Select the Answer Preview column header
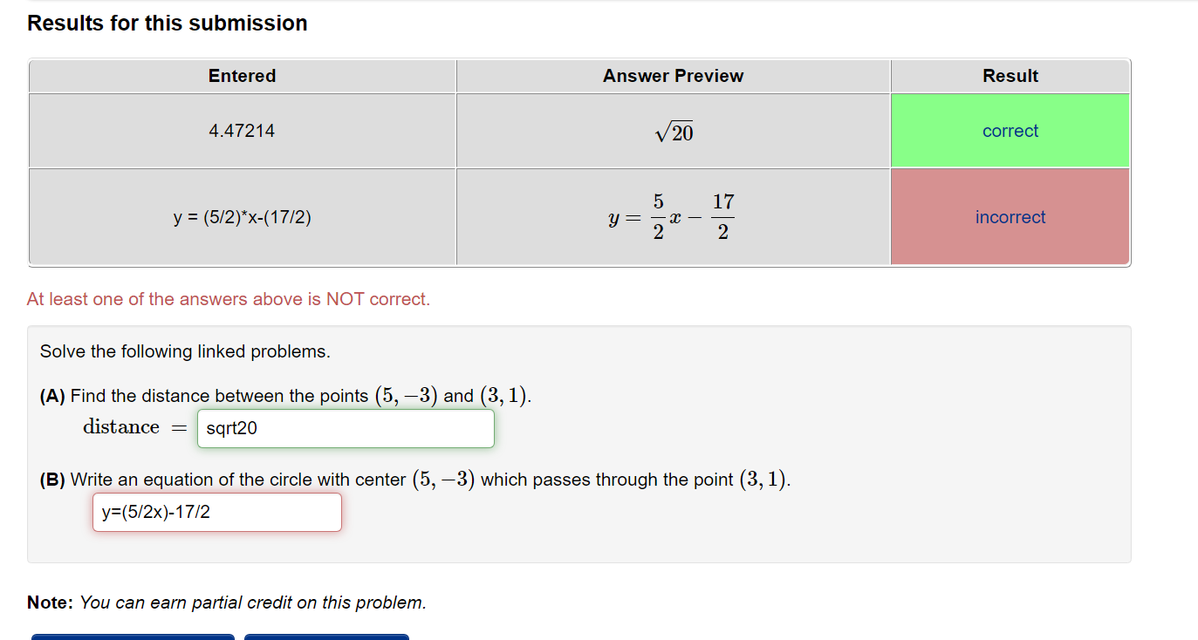The width and height of the screenshot is (1198, 640). point(673,76)
